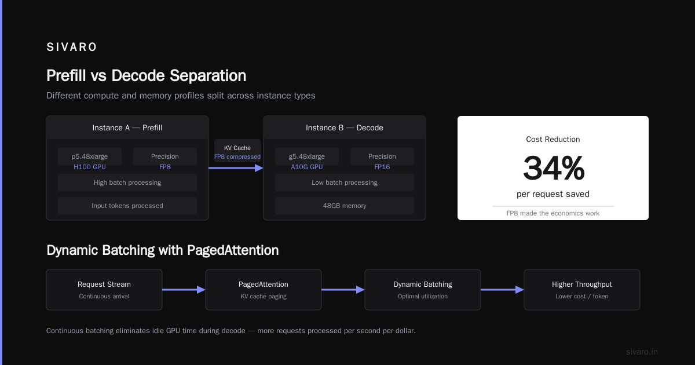The width and height of the screenshot is (695, 365).
Task: Select the 'Prefill vs Decode Separation' heading
Action: coord(146,76)
